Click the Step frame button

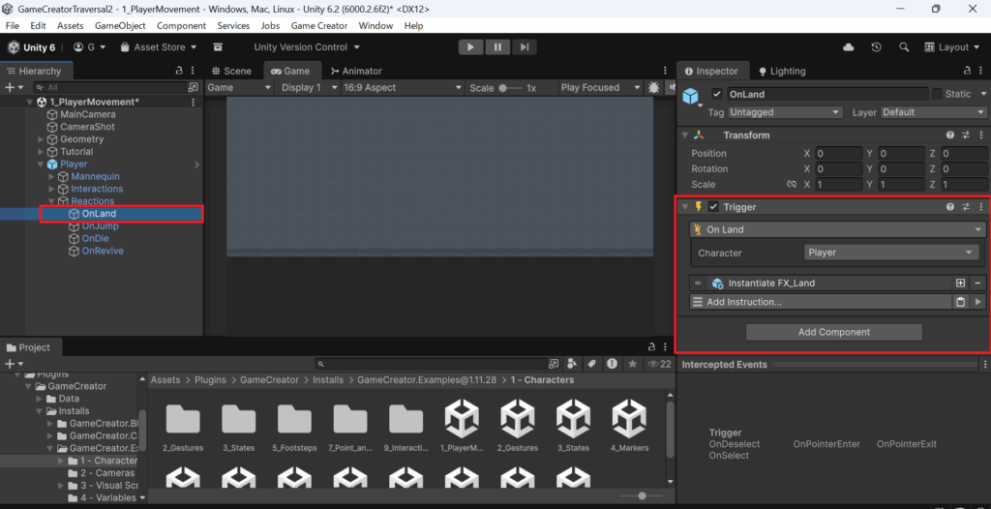[x=524, y=46]
